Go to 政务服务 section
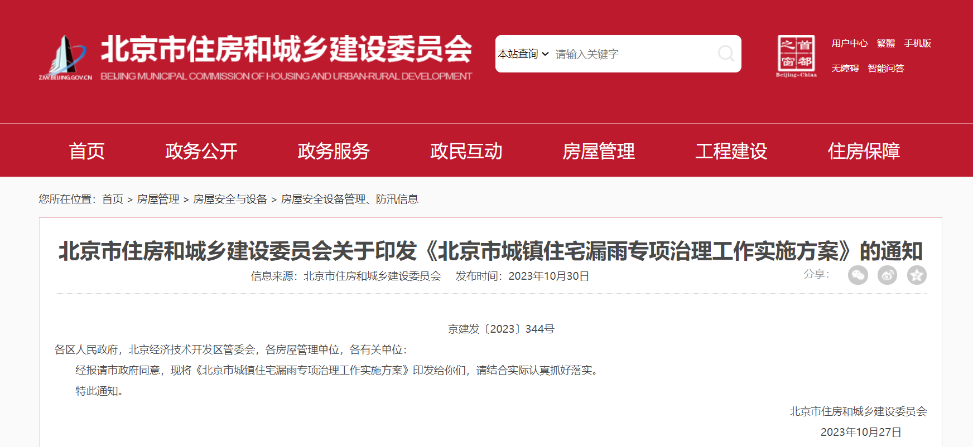 333,151
